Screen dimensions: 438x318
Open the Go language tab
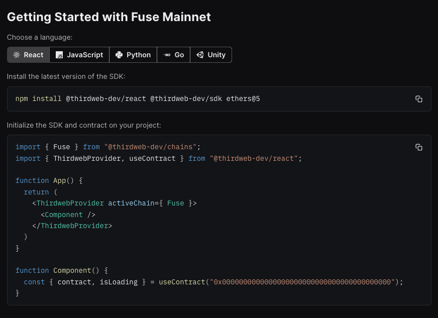173,55
